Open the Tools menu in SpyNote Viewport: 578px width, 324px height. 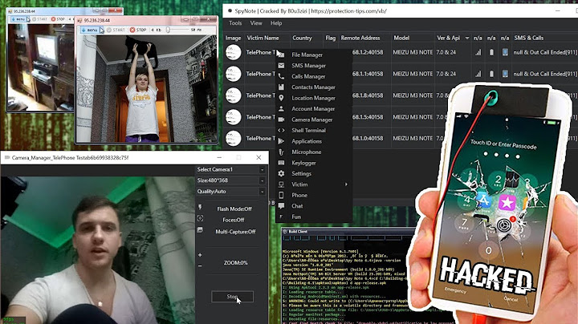235,22
